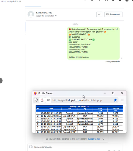Click the 'Last Coin' column header
This screenshot has height=151, width=133.
pos(115,108)
